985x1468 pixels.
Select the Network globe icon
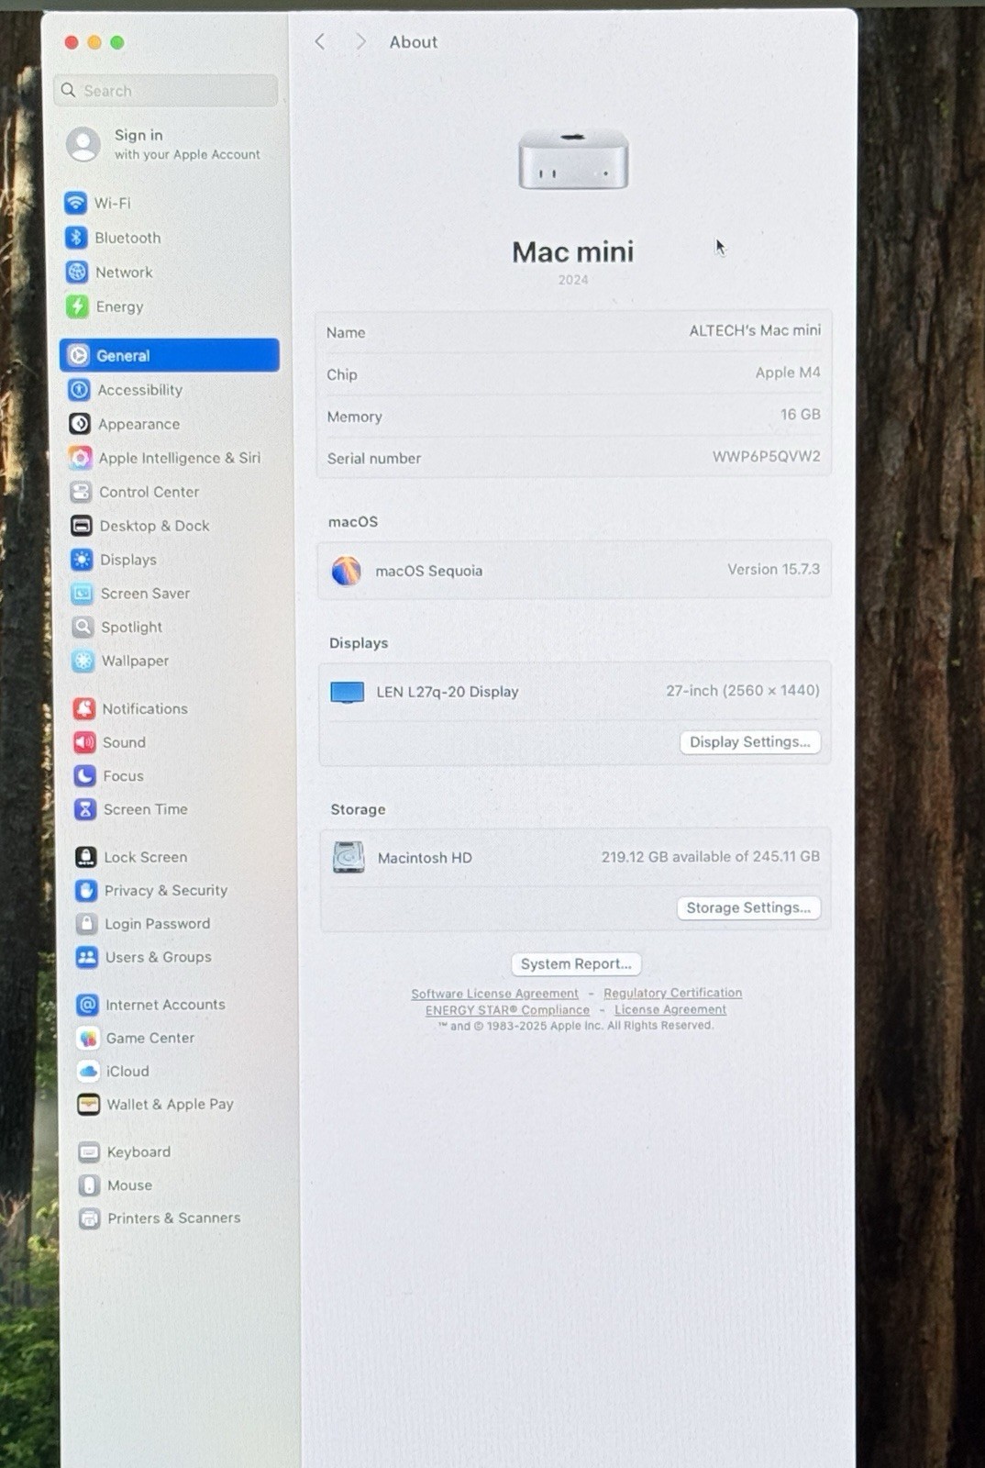pyautogui.click(x=77, y=272)
